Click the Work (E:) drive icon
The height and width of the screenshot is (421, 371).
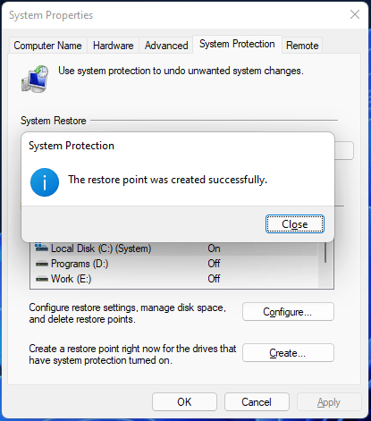tap(42, 279)
